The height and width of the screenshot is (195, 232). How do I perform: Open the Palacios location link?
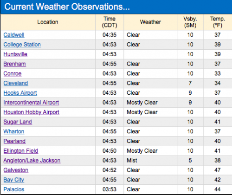pyautogui.click(x=14, y=189)
